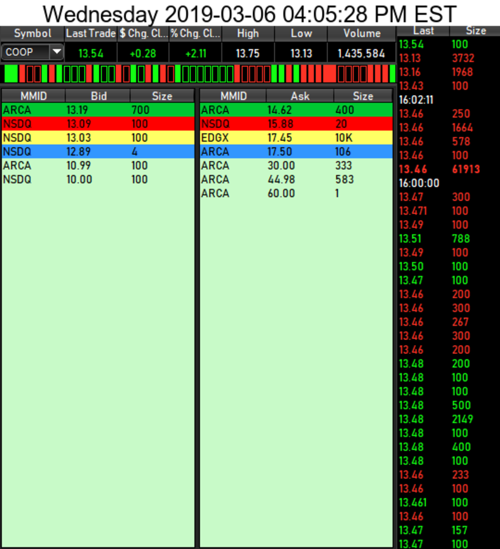
Task: Click the 13.46 print sized 233
Action: click(449, 475)
